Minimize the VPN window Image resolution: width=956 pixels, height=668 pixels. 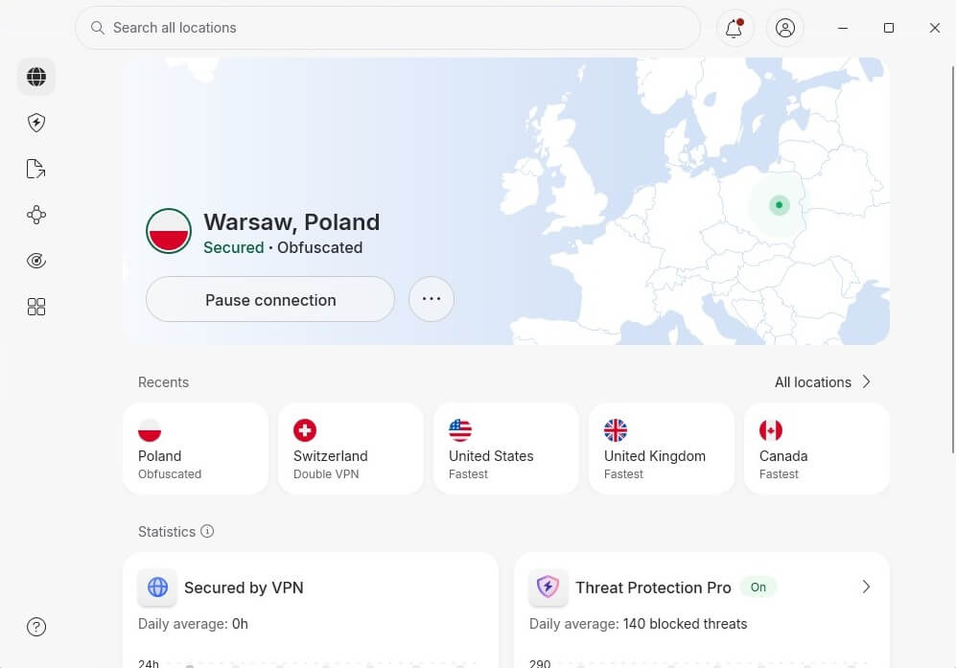[x=843, y=28]
